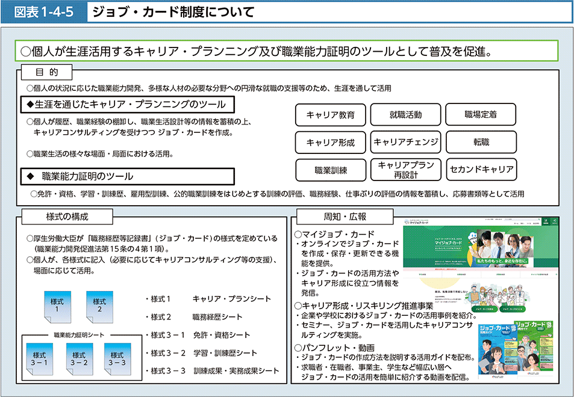574x397 pixels.
Task: Click text 職業生活の様々な場面・局面における活用
Action: coord(100,154)
